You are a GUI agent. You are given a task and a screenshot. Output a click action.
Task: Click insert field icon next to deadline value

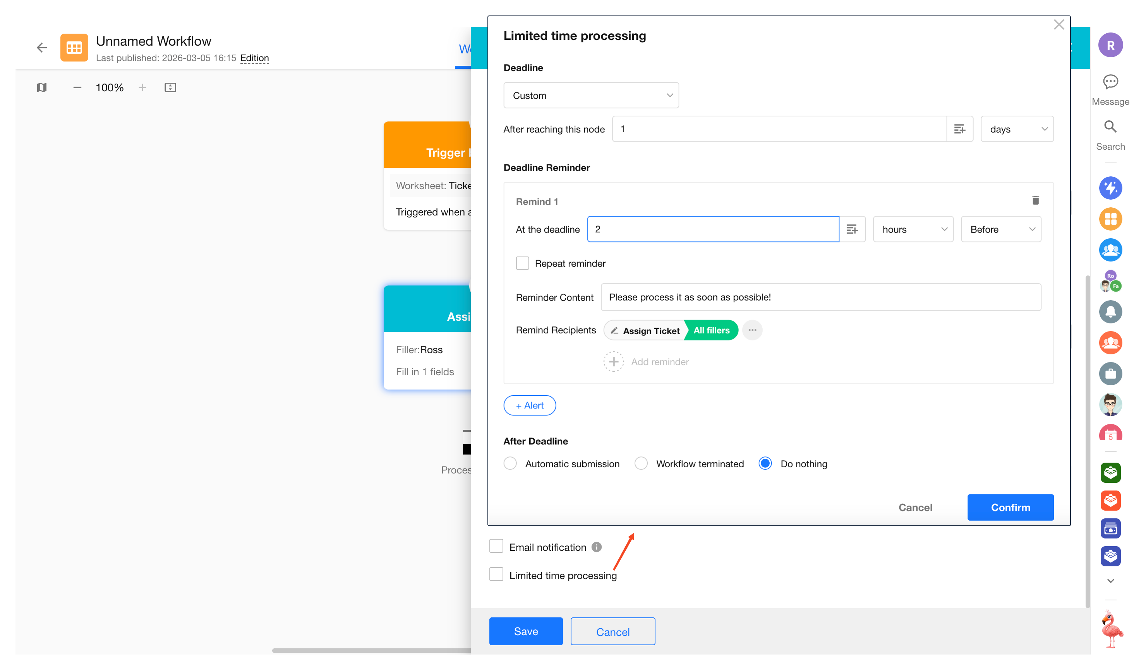959,129
